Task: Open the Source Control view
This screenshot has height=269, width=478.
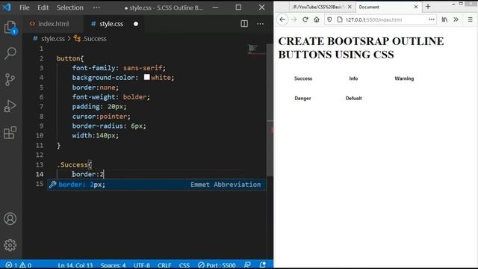Action: click(10, 80)
